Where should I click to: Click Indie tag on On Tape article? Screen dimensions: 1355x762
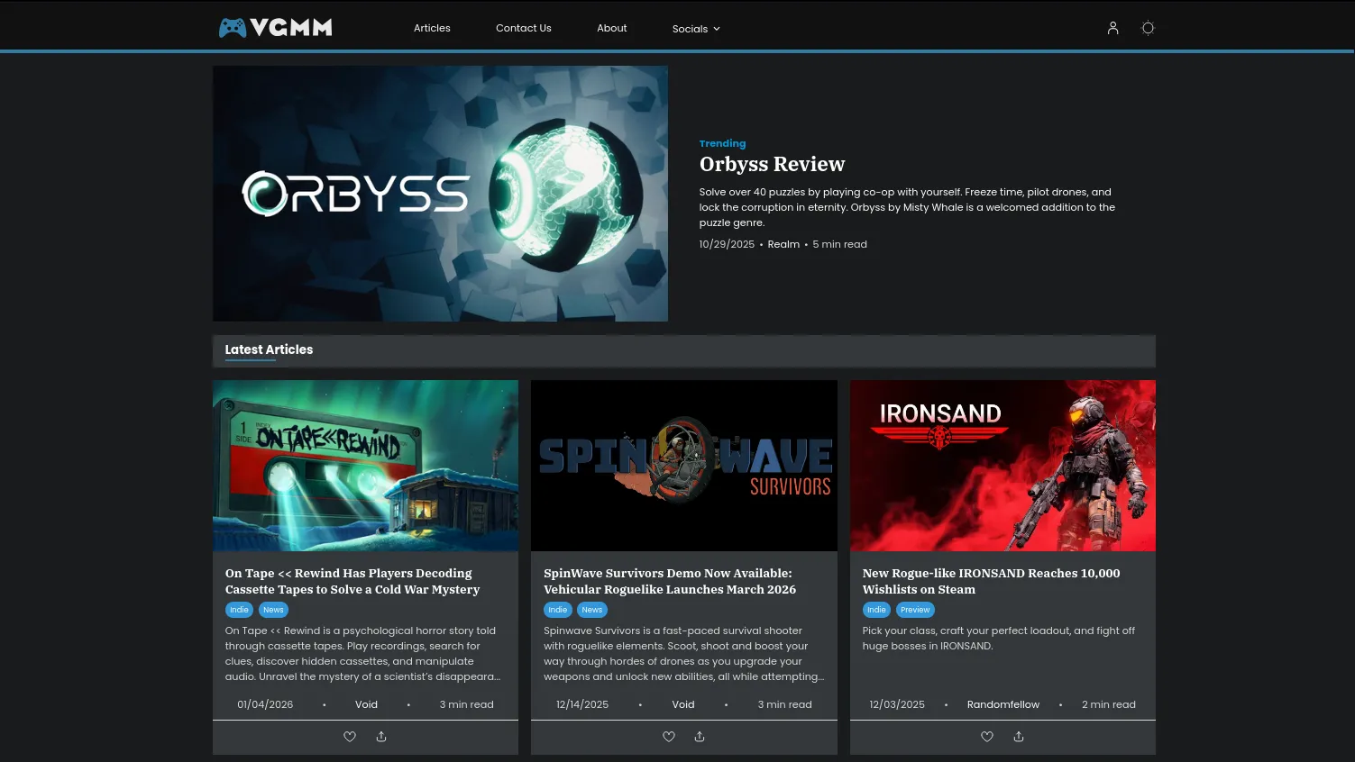(239, 610)
